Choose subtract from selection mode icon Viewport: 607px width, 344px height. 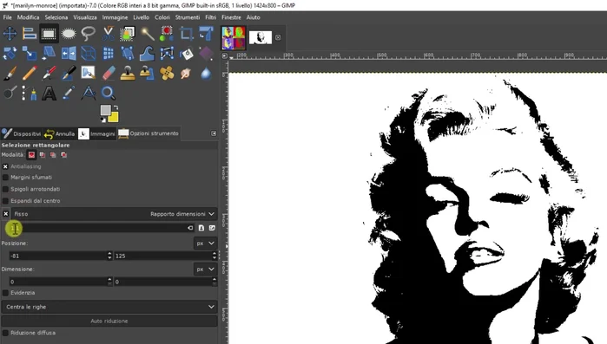coord(53,155)
